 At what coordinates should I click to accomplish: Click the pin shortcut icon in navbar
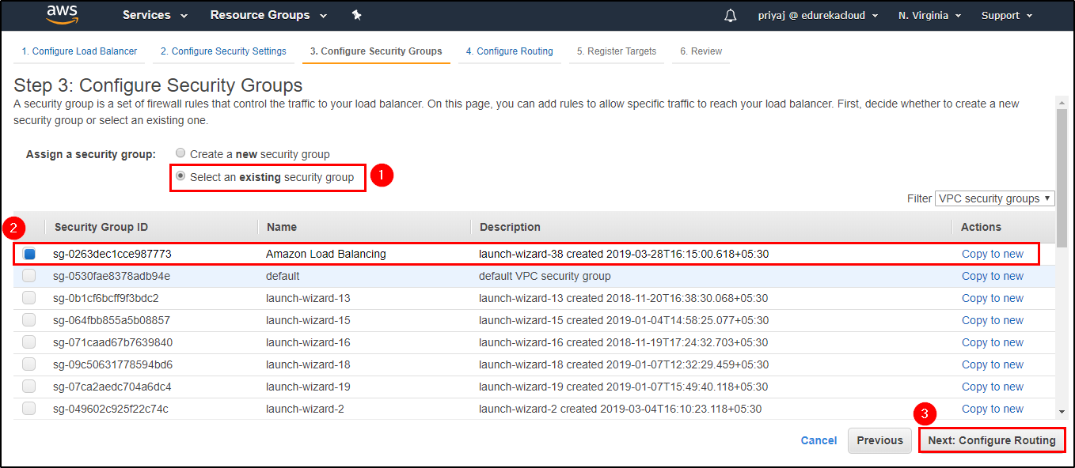pyautogui.click(x=356, y=14)
